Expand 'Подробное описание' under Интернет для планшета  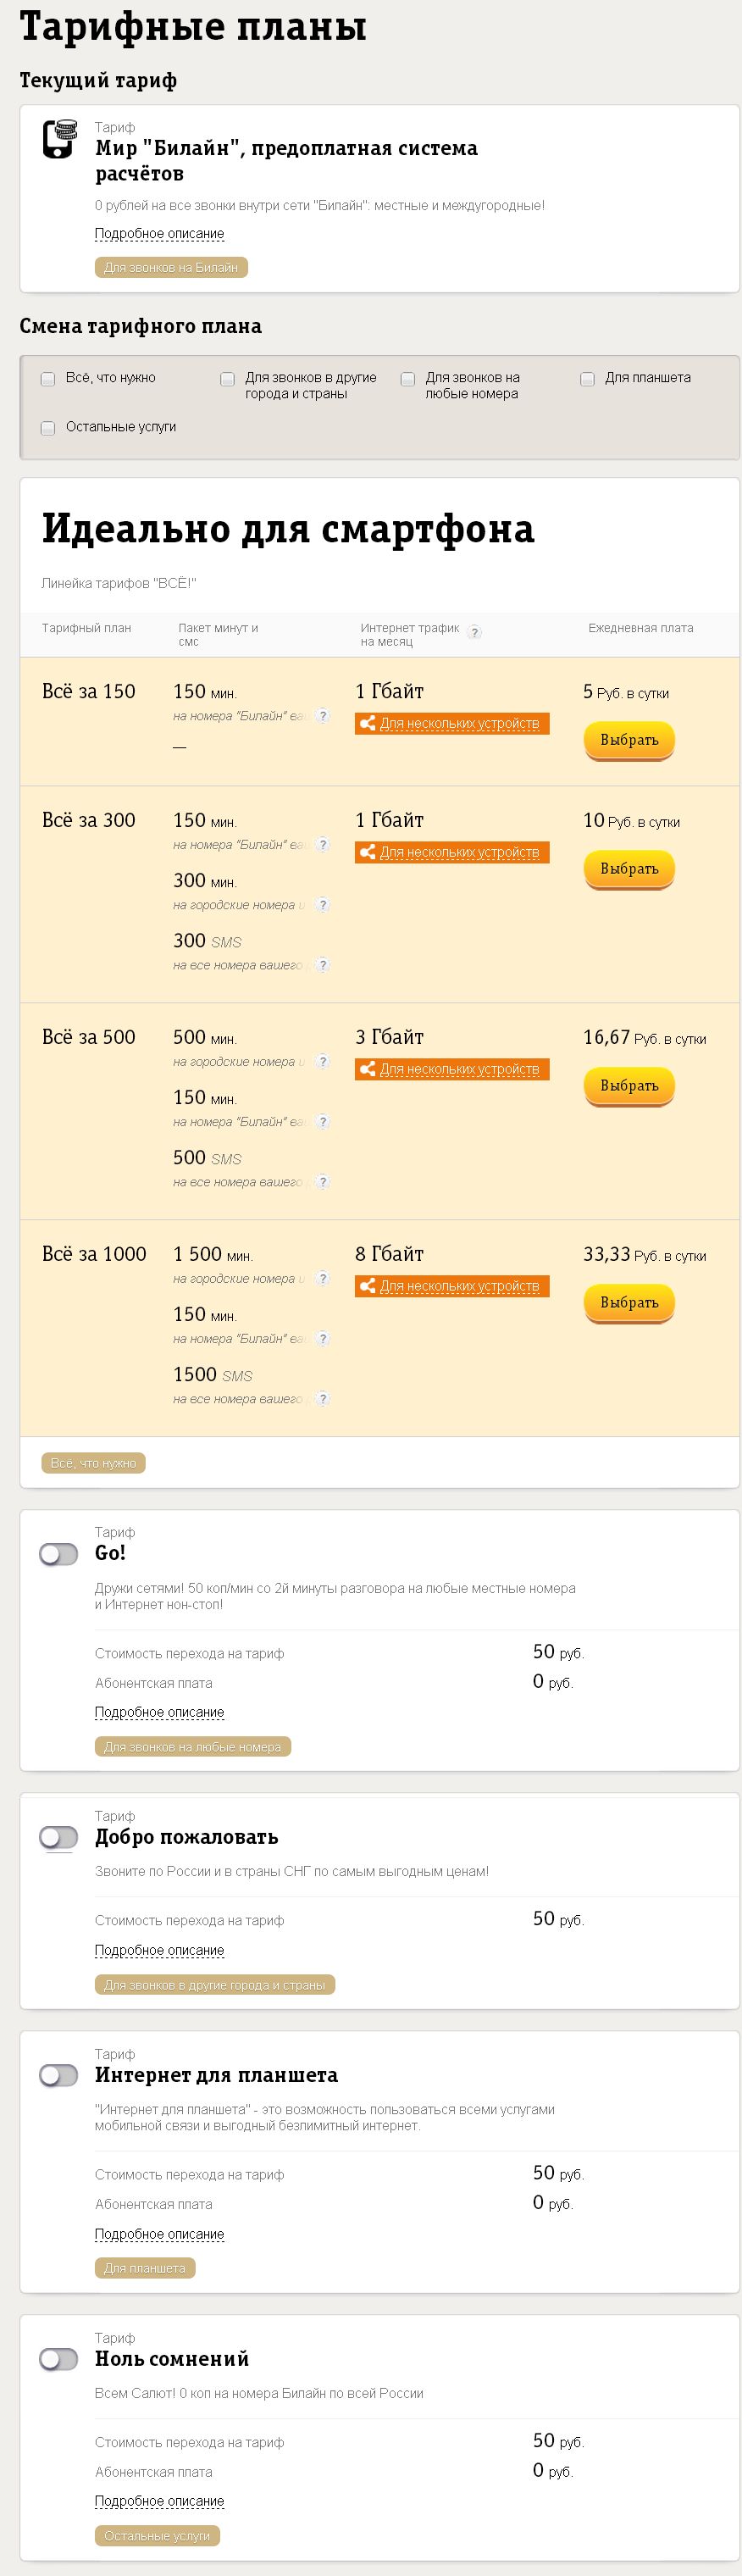click(159, 2235)
